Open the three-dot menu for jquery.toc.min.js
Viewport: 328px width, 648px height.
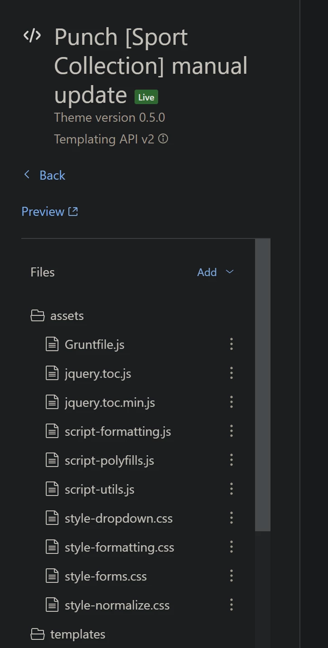[x=232, y=402]
